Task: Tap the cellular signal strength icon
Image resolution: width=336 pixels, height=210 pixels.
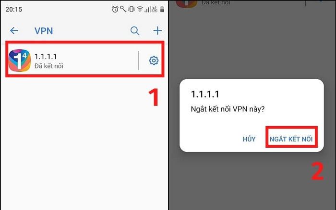Action: coord(147,9)
